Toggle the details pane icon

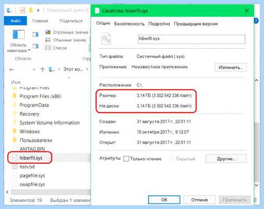point(35,46)
